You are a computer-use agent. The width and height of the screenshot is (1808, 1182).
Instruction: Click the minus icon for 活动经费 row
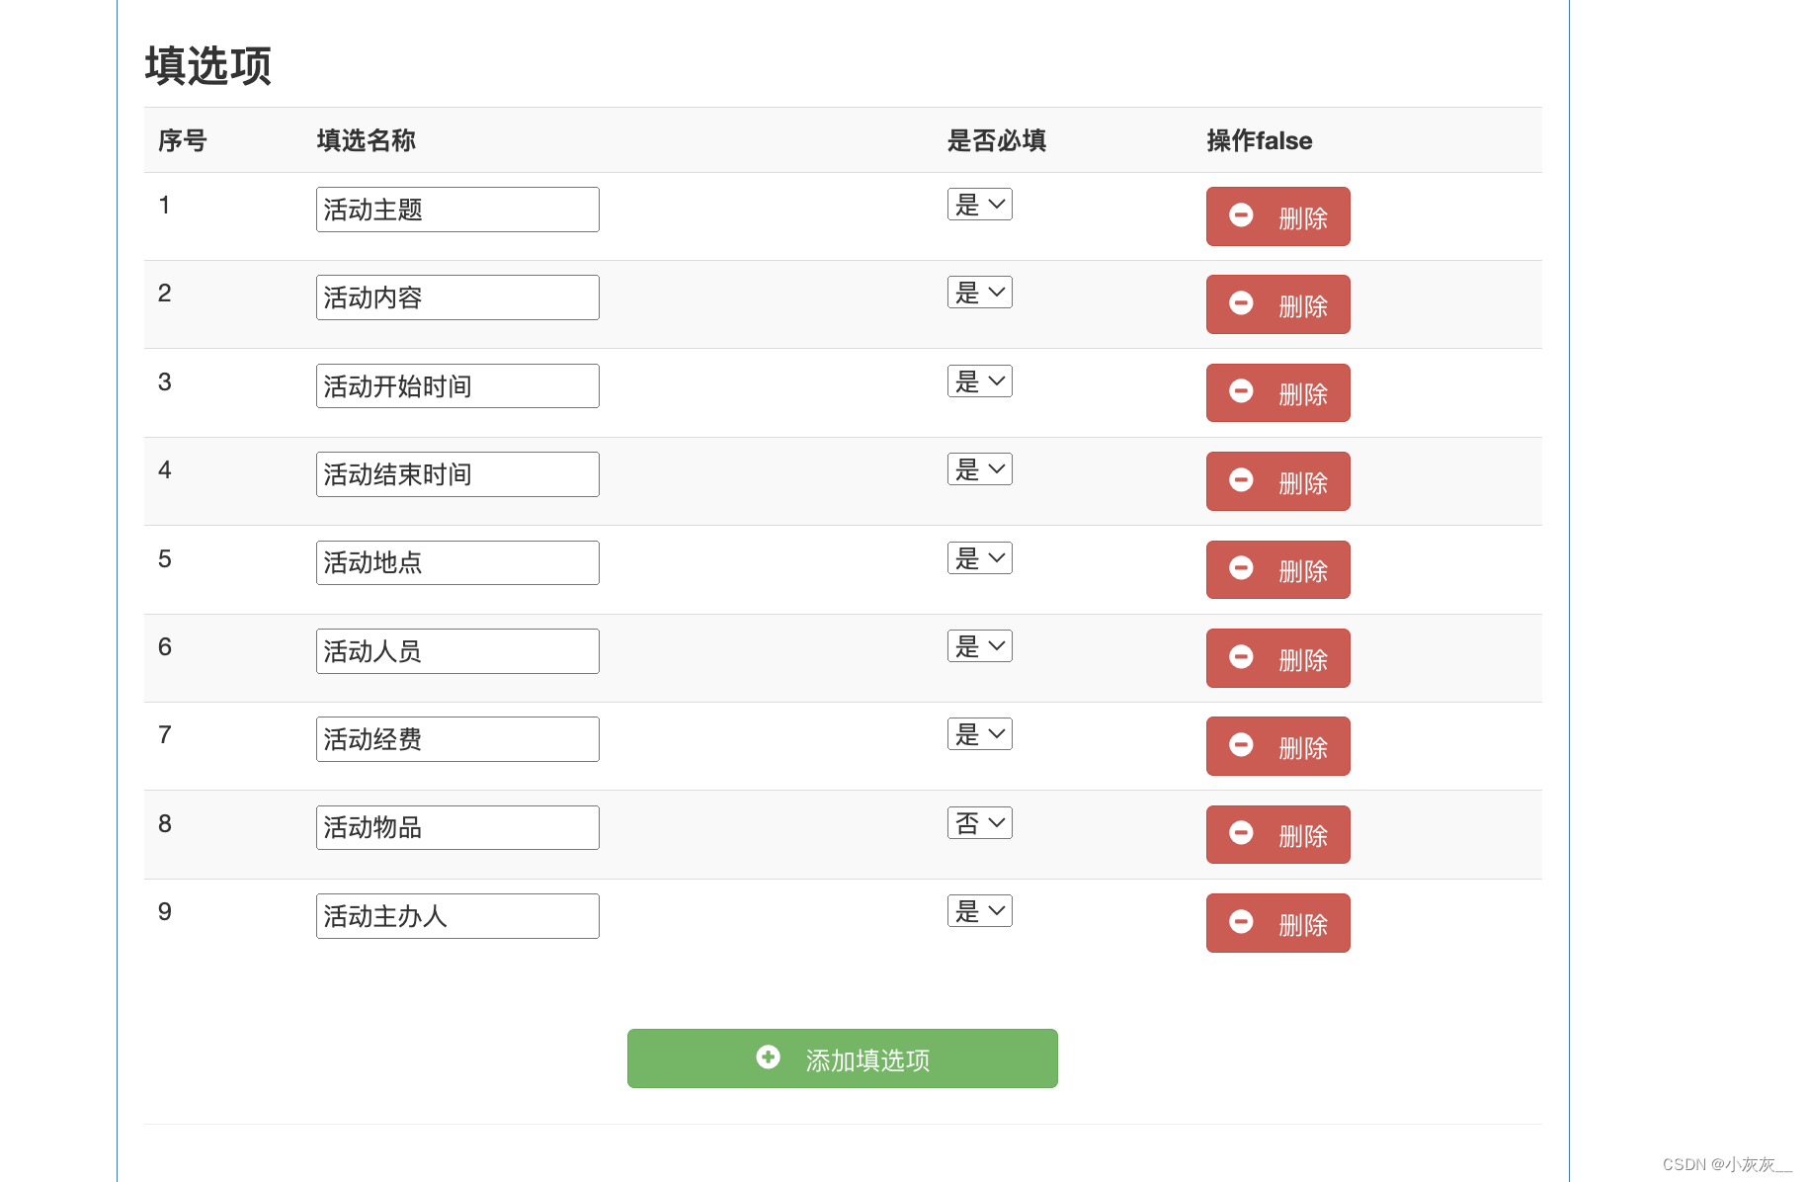pos(1242,746)
